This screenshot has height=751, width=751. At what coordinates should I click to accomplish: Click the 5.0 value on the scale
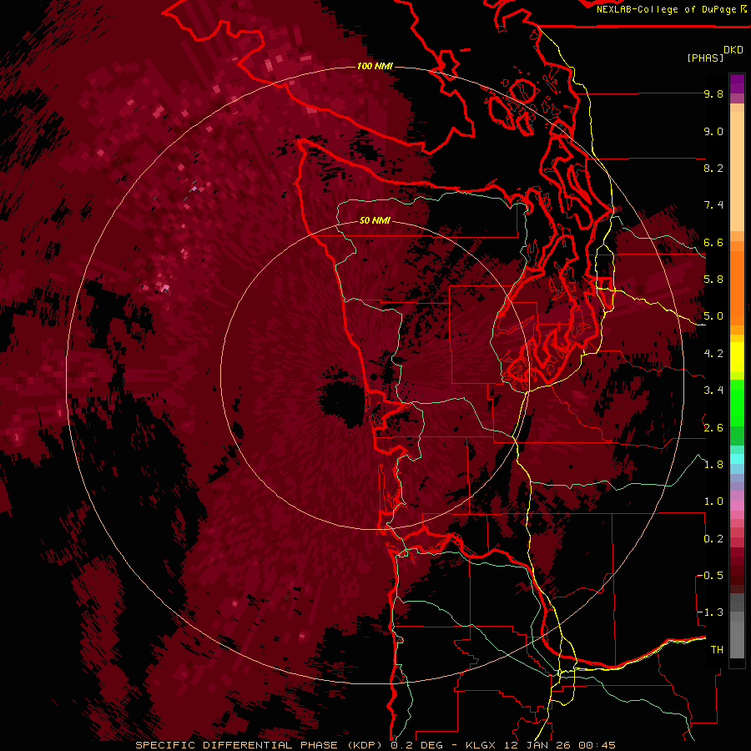coord(713,316)
